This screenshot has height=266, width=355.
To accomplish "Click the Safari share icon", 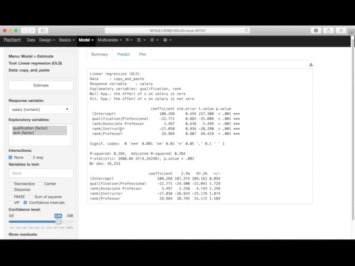I will tap(328, 30).
